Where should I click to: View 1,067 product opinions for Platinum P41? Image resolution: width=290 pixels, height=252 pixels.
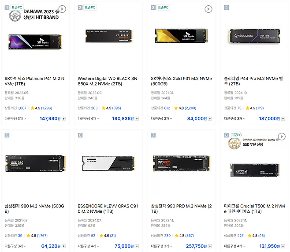click(x=22, y=108)
